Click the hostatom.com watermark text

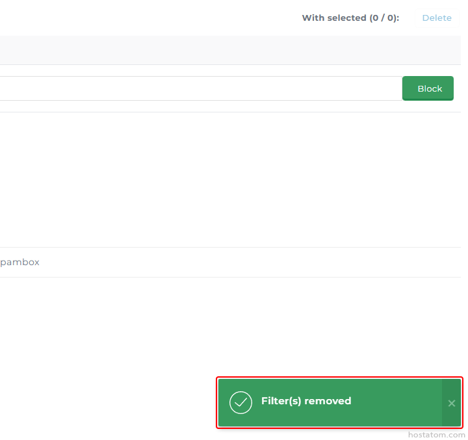click(x=436, y=434)
